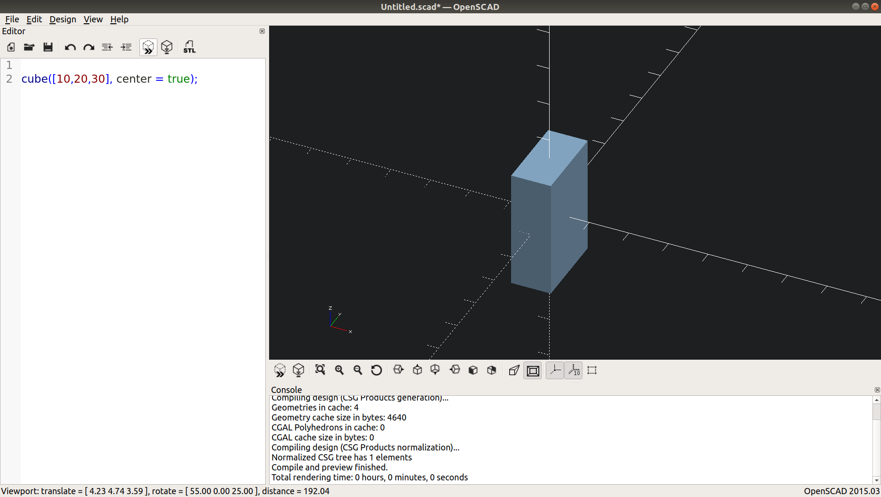This screenshot has width=881, height=497.
Task: Create a new file
Action: click(10, 47)
